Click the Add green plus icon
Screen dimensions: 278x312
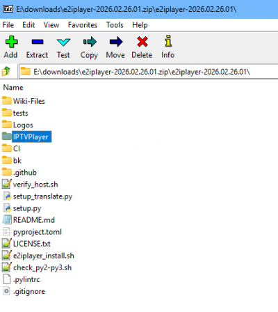pos(11,42)
